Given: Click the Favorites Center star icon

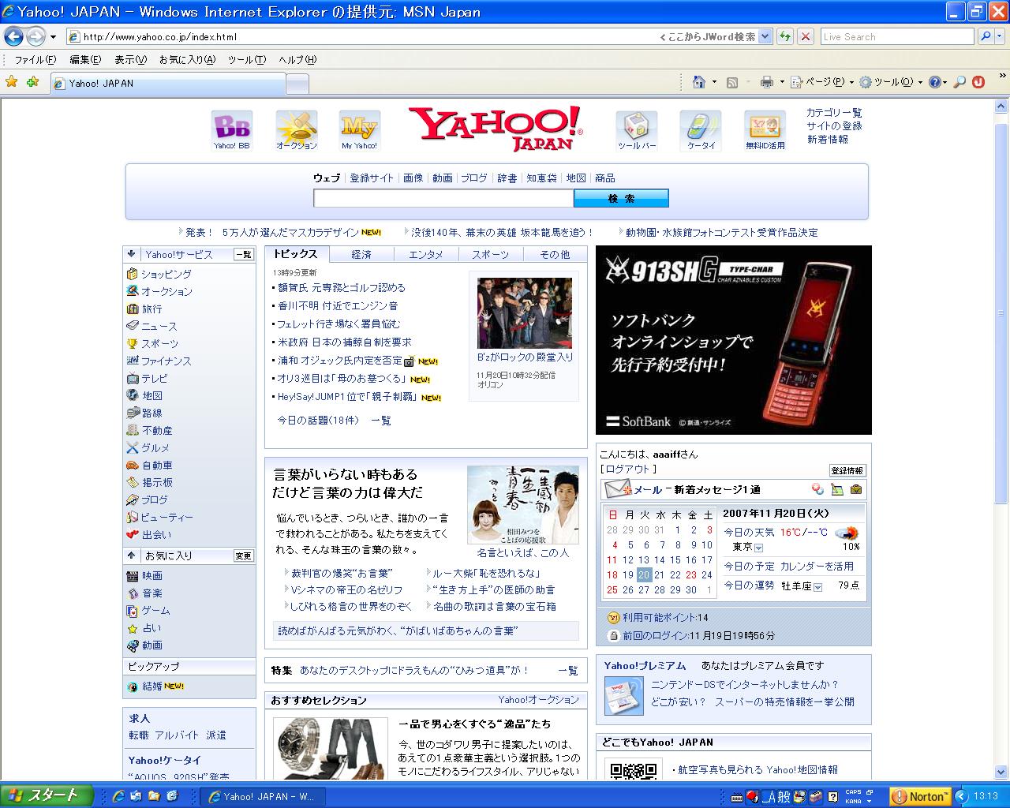Looking at the screenshot, I should click(x=12, y=82).
